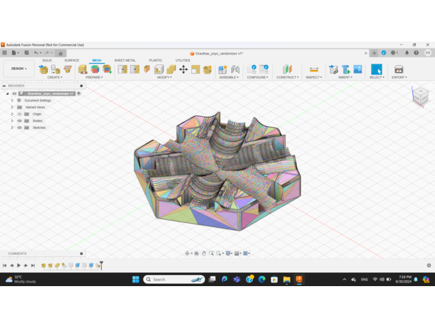Viewport: 435px width, 327px height.
Task: Open the timeline settings gear icon
Action: [x=429, y=265]
